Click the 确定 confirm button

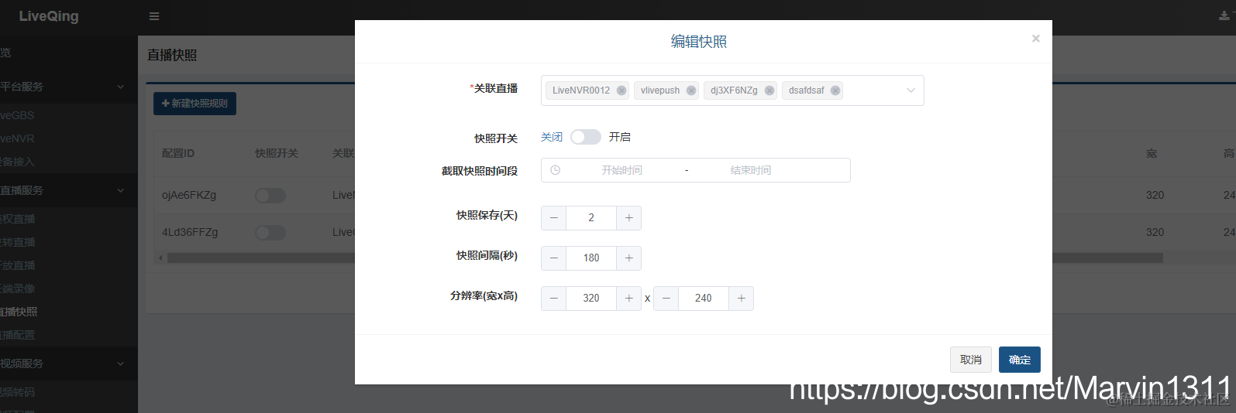click(x=1020, y=360)
